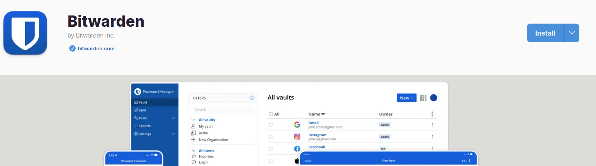Open the Gmail row three-dot menu
The image size is (596, 166).
pyautogui.click(x=432, y=125)
